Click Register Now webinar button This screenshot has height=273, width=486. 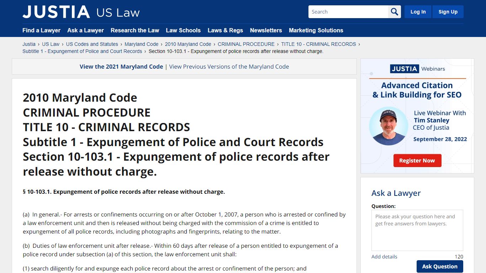click(x=417, y=161)
